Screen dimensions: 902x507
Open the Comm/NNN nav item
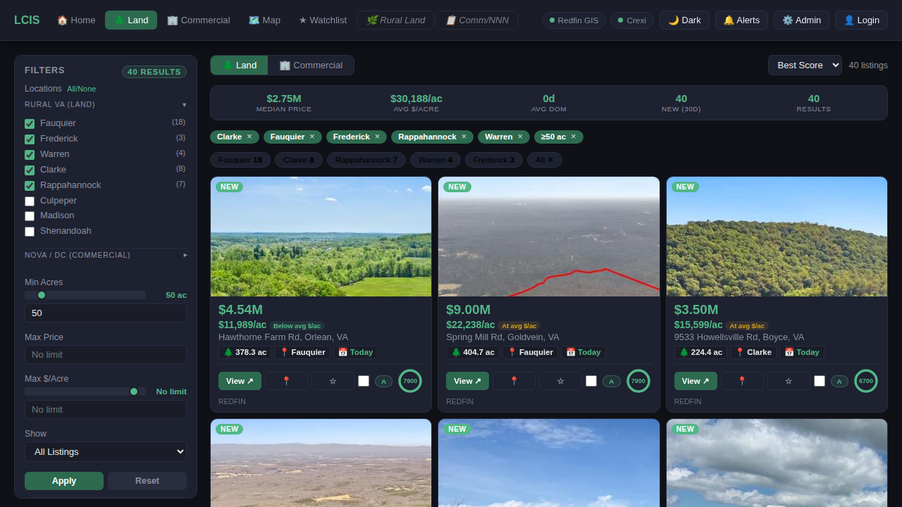[476, 20]
